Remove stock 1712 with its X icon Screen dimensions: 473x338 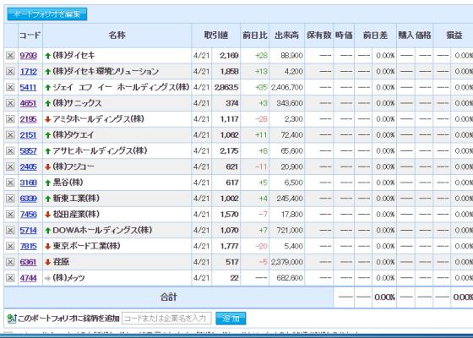[x=10, y=72]
